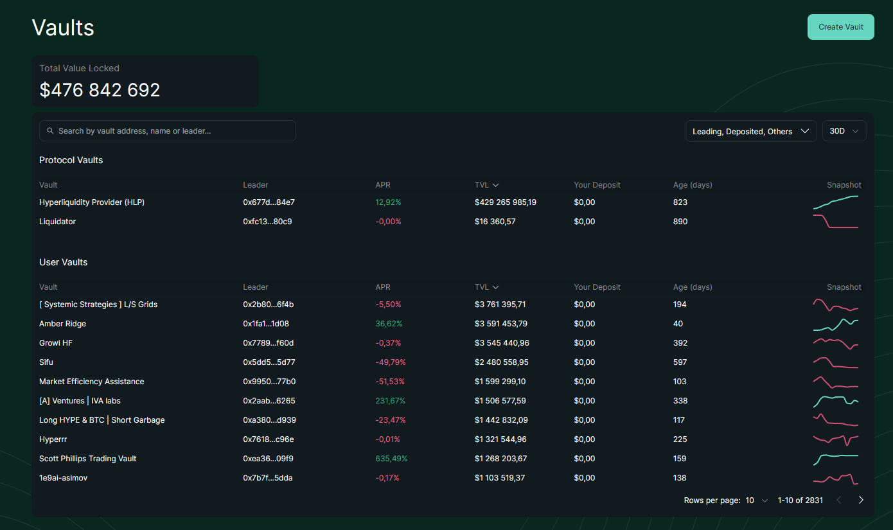Click the 1-10 of 2831 pagination text
Screen dimensions: 893x530
point(800,500)
